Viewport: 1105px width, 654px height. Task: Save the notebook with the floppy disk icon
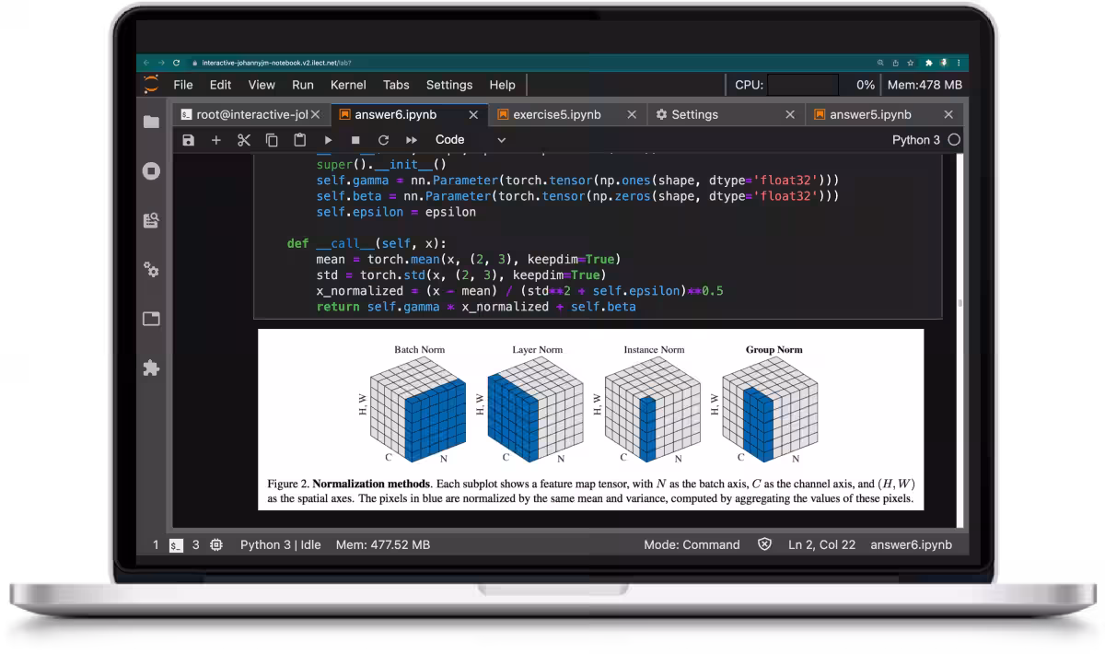point(189,140)
